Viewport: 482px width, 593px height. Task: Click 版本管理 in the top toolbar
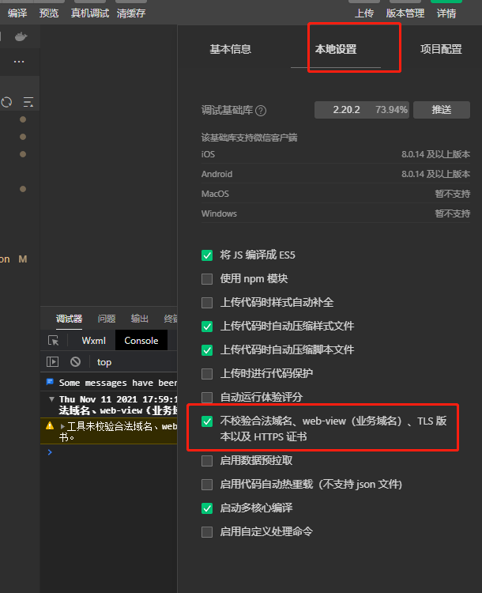point(405,13)
